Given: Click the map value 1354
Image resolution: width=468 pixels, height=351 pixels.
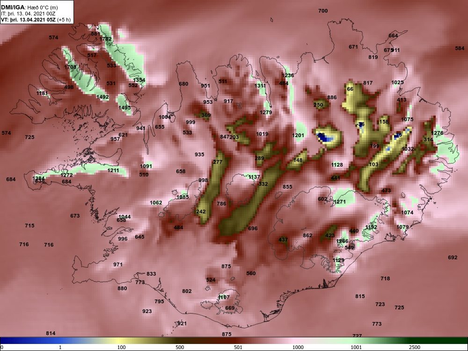Looking at the screenshot, I should point(139,80).
